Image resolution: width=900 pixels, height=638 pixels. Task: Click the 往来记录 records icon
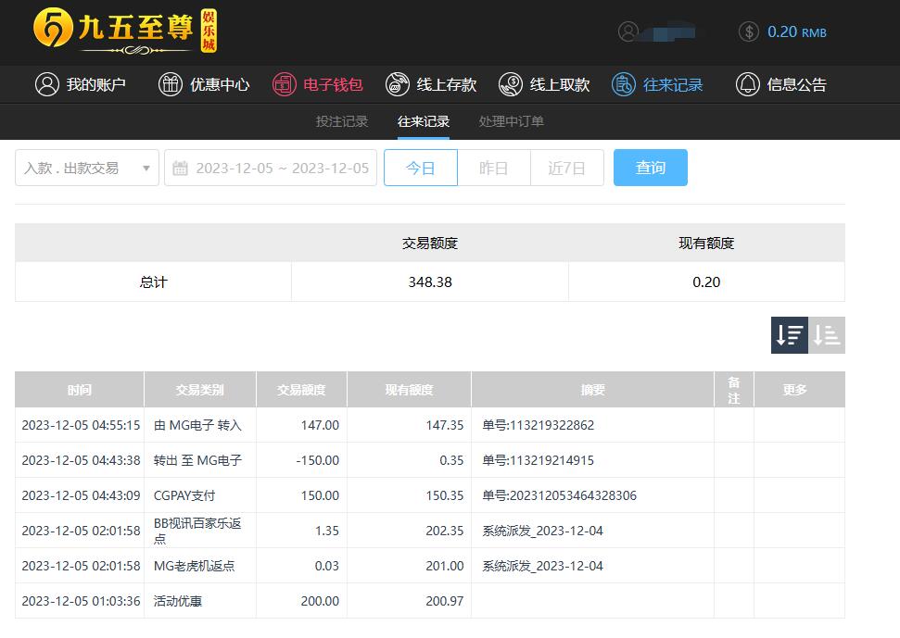[624, 84]
